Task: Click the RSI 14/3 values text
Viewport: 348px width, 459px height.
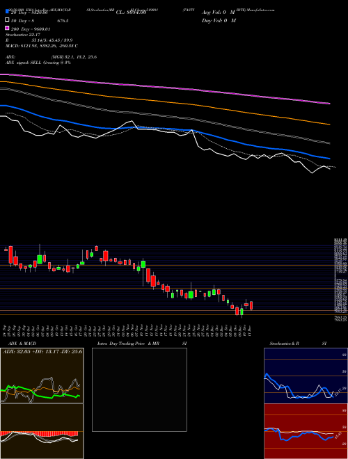Action: tap(52, 40)
